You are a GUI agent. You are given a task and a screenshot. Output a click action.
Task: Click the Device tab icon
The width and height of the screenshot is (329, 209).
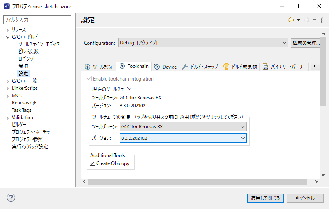(x=157, y=67)
